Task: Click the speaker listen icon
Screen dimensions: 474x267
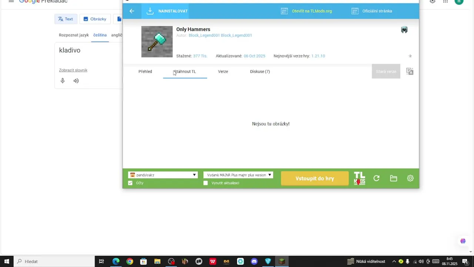Action: 76,81
